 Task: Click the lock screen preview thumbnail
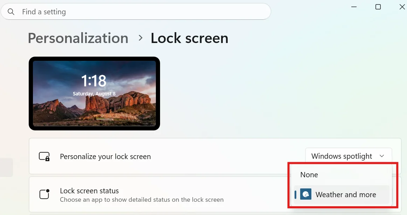pos(94,93)
